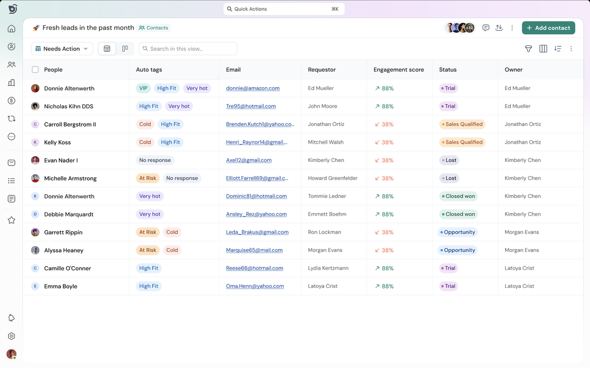Click the Add contact button
Viewport: 590px width, 368px height.
click(x=548, y=28)
